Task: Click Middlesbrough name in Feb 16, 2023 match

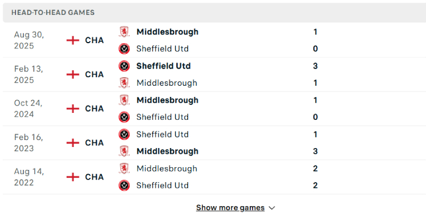Action: (x=167, y=151)
